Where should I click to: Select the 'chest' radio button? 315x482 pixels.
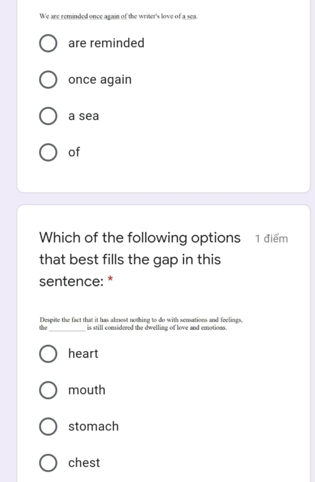(x=48, y=463)
